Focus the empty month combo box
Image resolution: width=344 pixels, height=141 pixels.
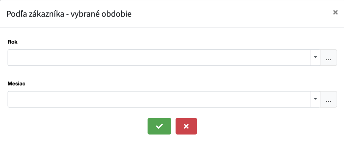[159, 99]
